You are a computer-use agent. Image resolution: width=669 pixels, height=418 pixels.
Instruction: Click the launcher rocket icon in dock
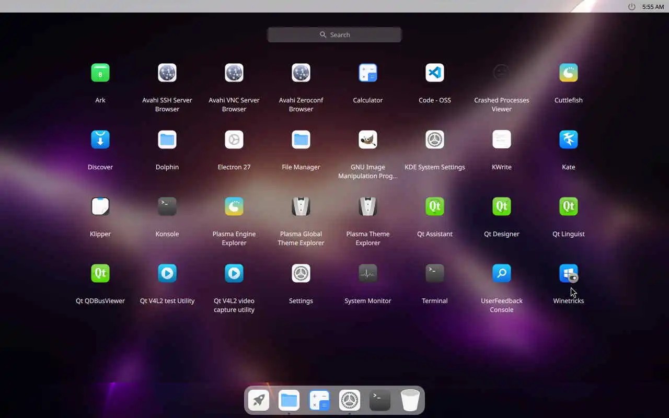259,401
